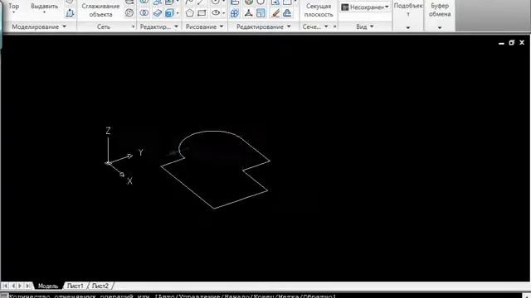The image size is (531, 298).
Task: Close the drawing window
Action: [x=522, y=42]
